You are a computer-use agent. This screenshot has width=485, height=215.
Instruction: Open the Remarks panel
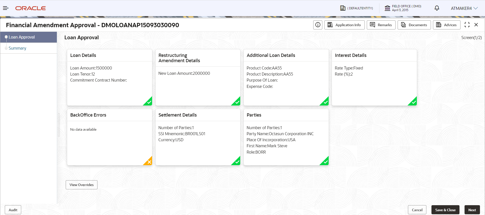381,25
